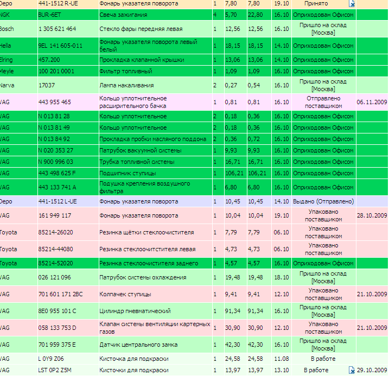The width and height of the screenshot is (389, 376).
Task: Click brand name Narva
Action: pos(7,85)
